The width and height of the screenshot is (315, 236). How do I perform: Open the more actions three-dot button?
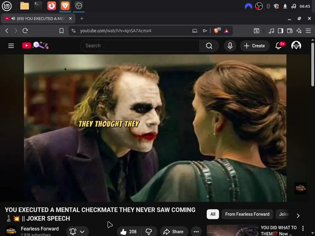point(196,232)
